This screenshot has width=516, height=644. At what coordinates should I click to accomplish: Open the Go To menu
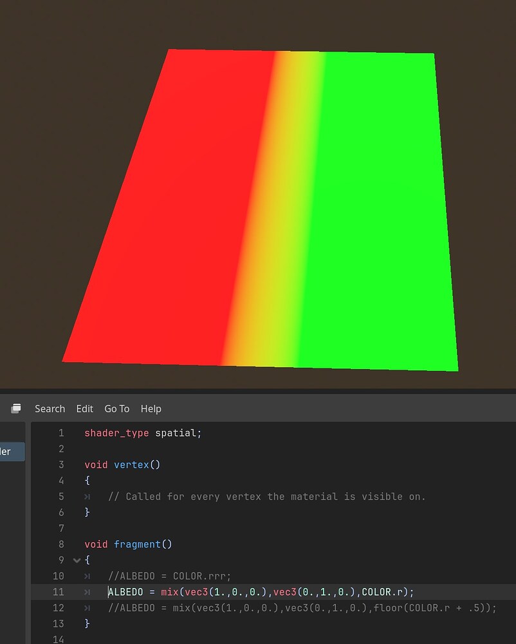point(116,408)
